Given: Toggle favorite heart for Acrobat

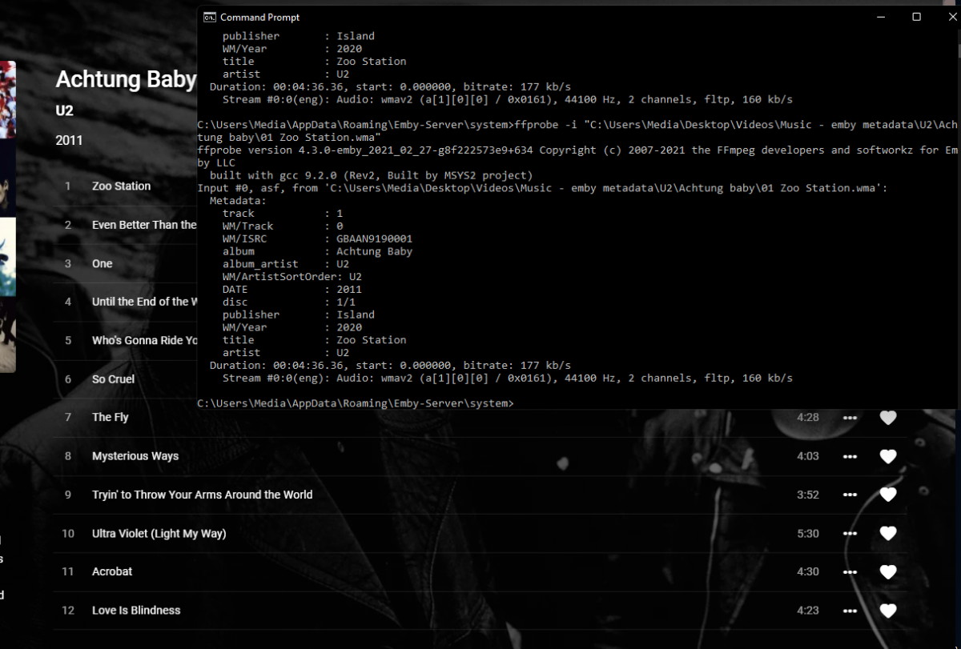Looking at the screenshot, I should pyautogui.click(x=888, y=572).
